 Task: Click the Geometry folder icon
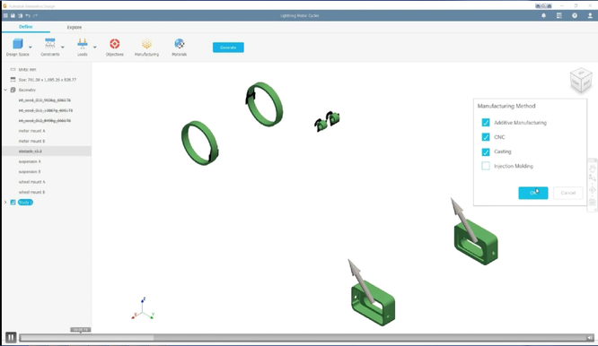point(13,90)
